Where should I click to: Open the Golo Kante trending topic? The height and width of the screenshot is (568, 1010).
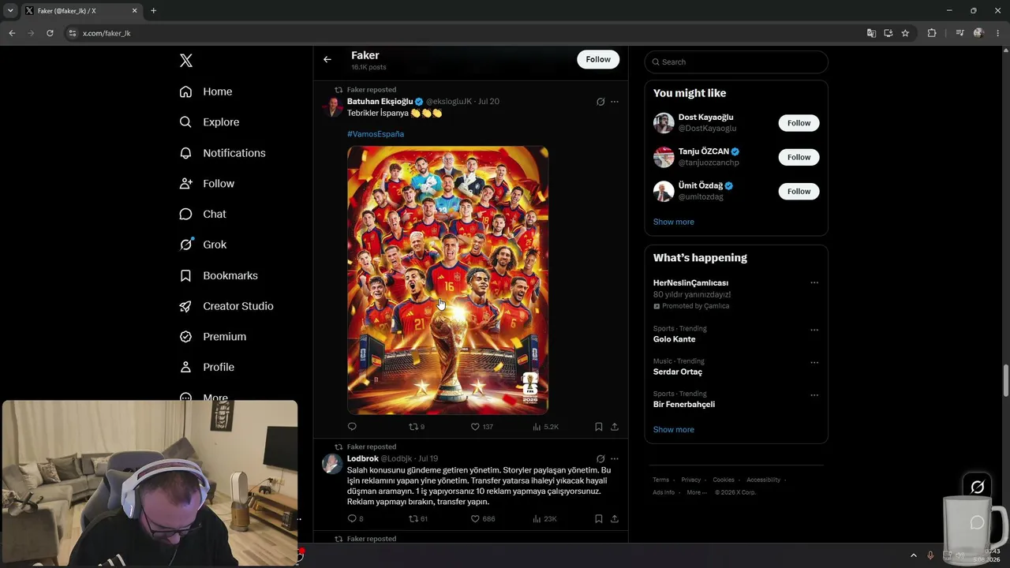(675, 339)
